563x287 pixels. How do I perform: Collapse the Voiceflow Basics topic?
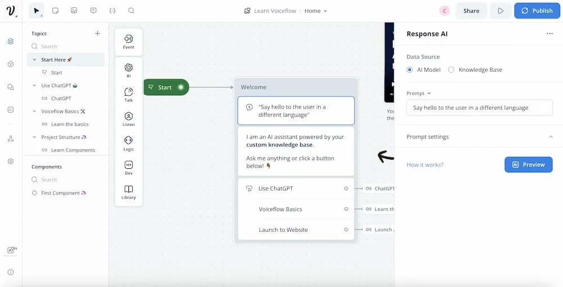34,111
